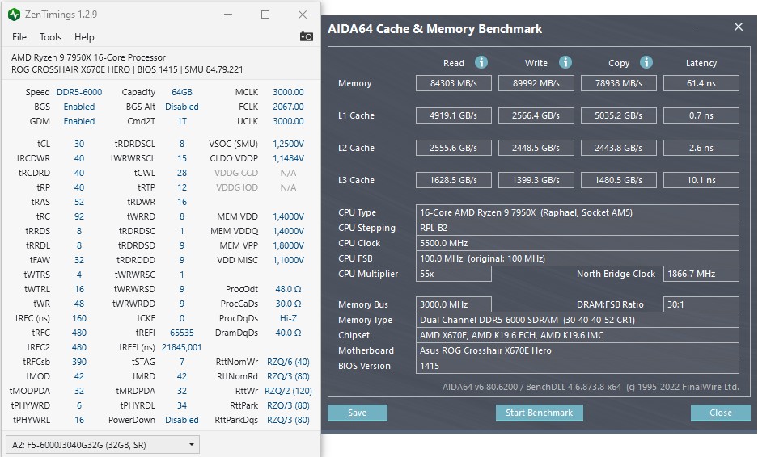This screenshot has height=457, width=758.
Task: Click Cmd2T value 1T
Action: [x=182, y=121]
